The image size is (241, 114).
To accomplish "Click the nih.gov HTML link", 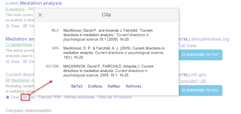I will pos(199,75).
